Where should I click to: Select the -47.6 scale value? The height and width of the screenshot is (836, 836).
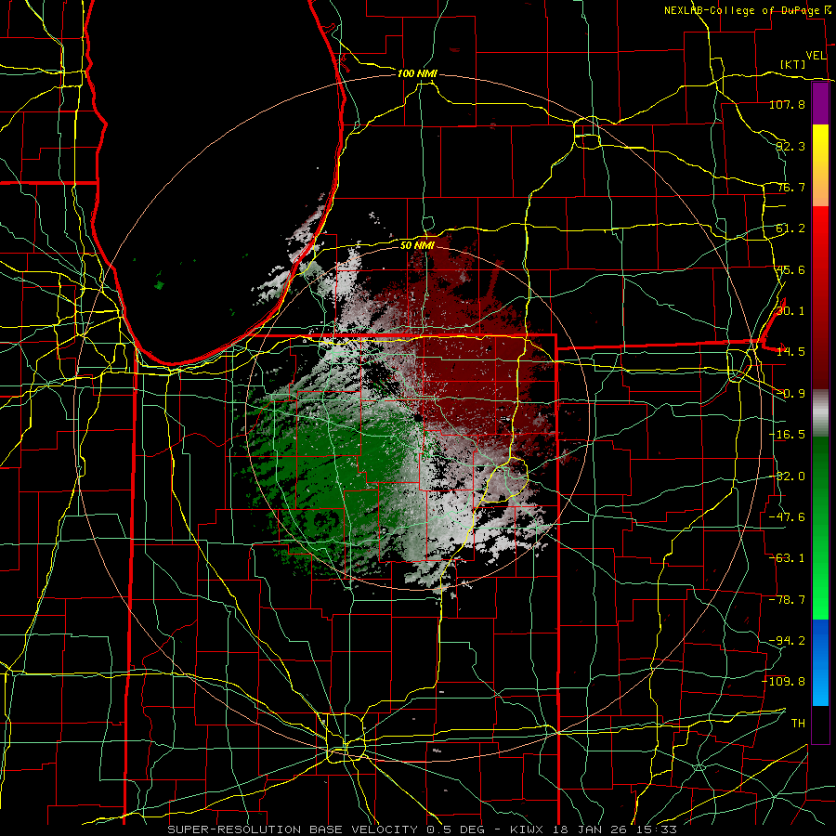click(787, 517)
